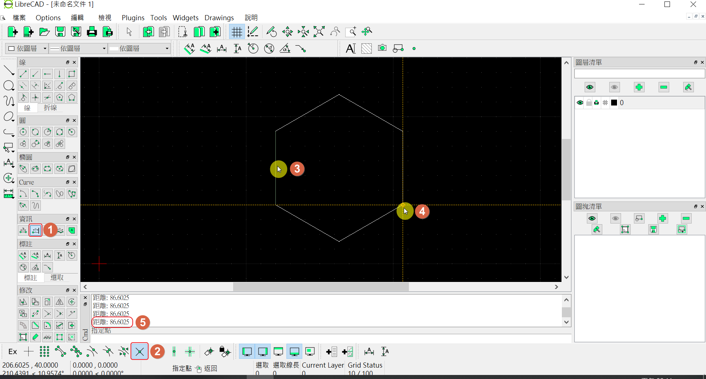Screen dimensions: 706x379
Task: Open the Drawings menu
Action: coord(219,18)
